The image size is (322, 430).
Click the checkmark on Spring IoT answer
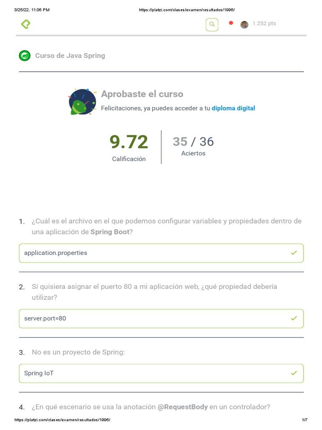pos(293,373)
